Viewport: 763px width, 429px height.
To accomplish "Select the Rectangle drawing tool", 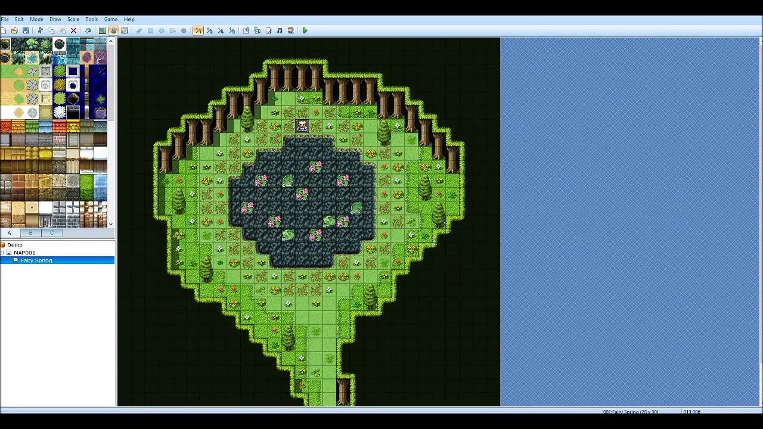I will click(150, 30).
